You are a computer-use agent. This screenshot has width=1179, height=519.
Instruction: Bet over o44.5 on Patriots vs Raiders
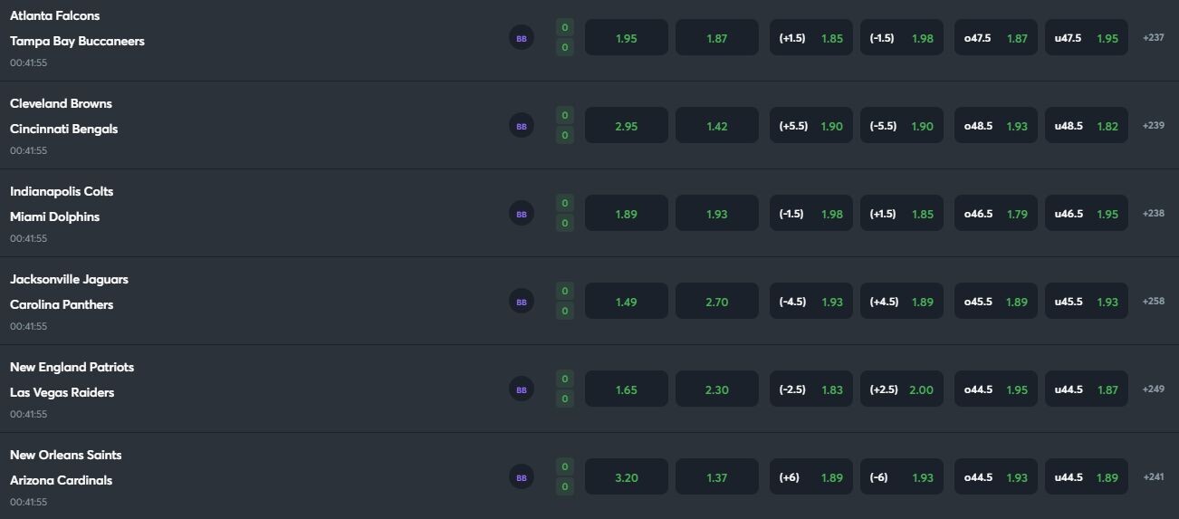996,389
